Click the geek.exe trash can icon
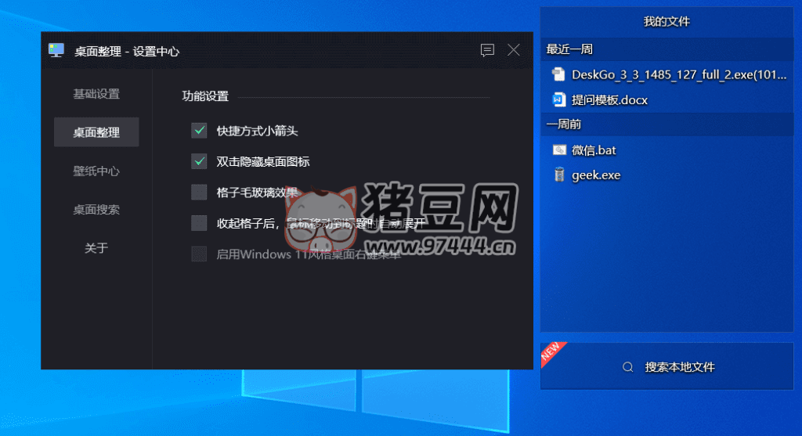The width and height of the screenshot is (802, 436). tap(558, 175)
